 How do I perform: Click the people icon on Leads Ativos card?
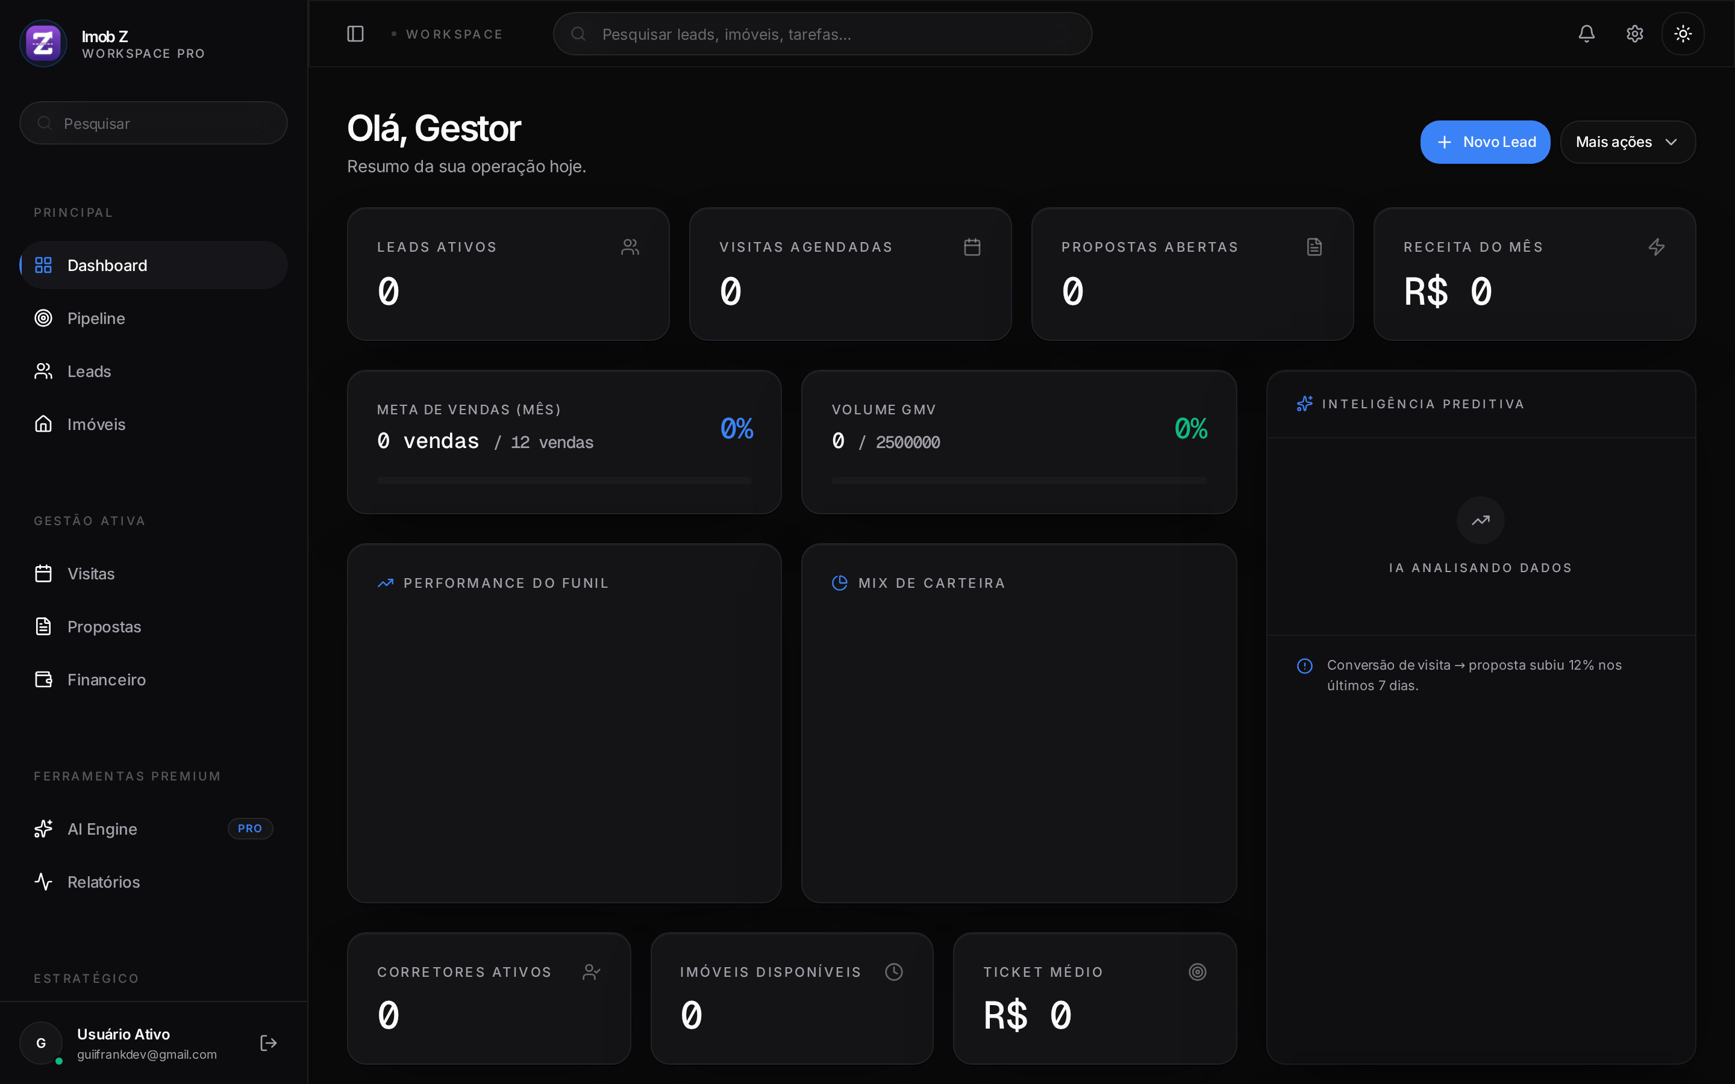coord(630,248)
